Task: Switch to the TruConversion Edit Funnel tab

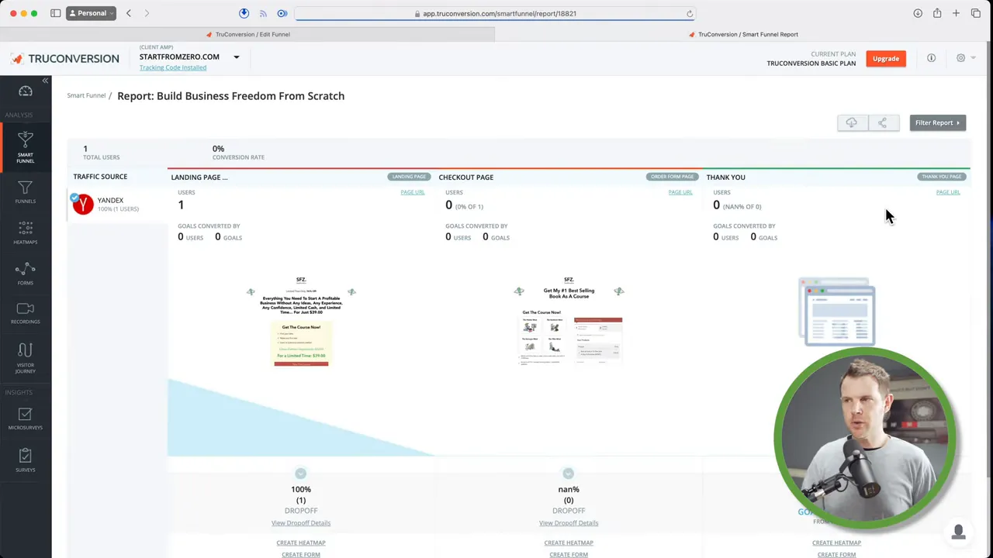Action: [252, 34]
